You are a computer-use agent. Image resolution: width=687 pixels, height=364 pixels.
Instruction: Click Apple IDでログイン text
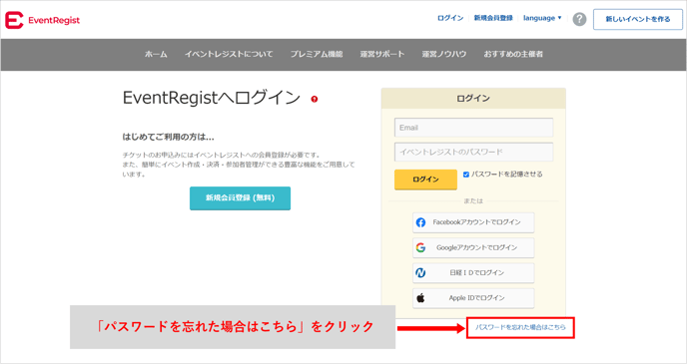point(476,298)
